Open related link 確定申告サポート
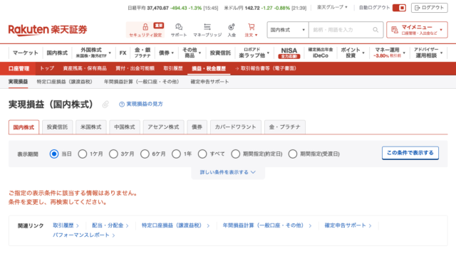The image size is (456, 256). [x=348, y=225]
